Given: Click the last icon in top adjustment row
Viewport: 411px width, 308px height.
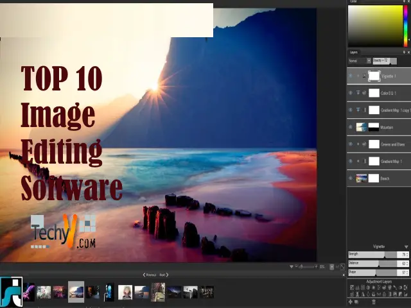Looking at the screenshot, I should pyautogui.click(x=405, y=287).
